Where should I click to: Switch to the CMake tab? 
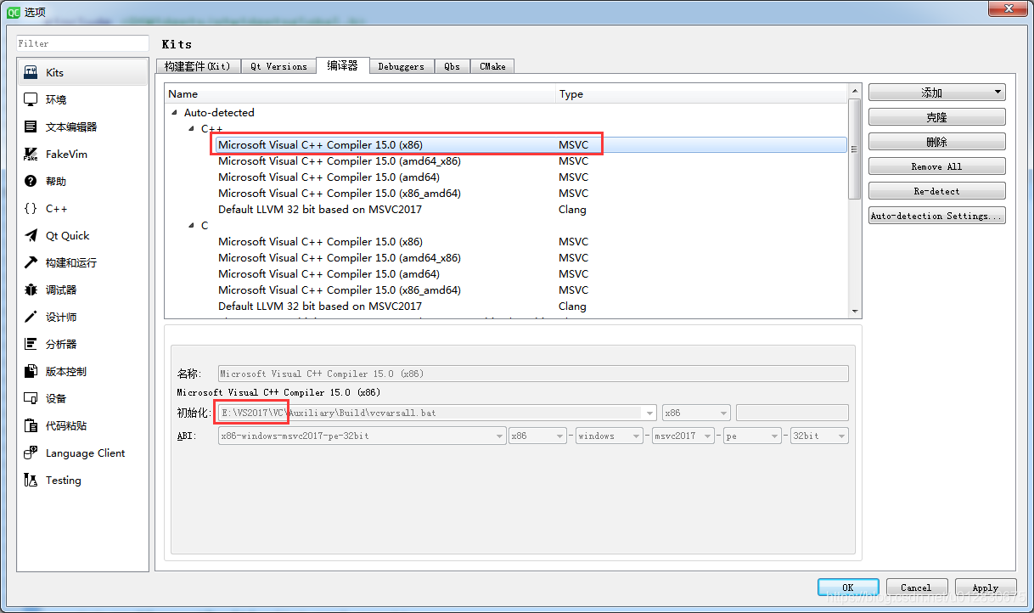(492, 66)
